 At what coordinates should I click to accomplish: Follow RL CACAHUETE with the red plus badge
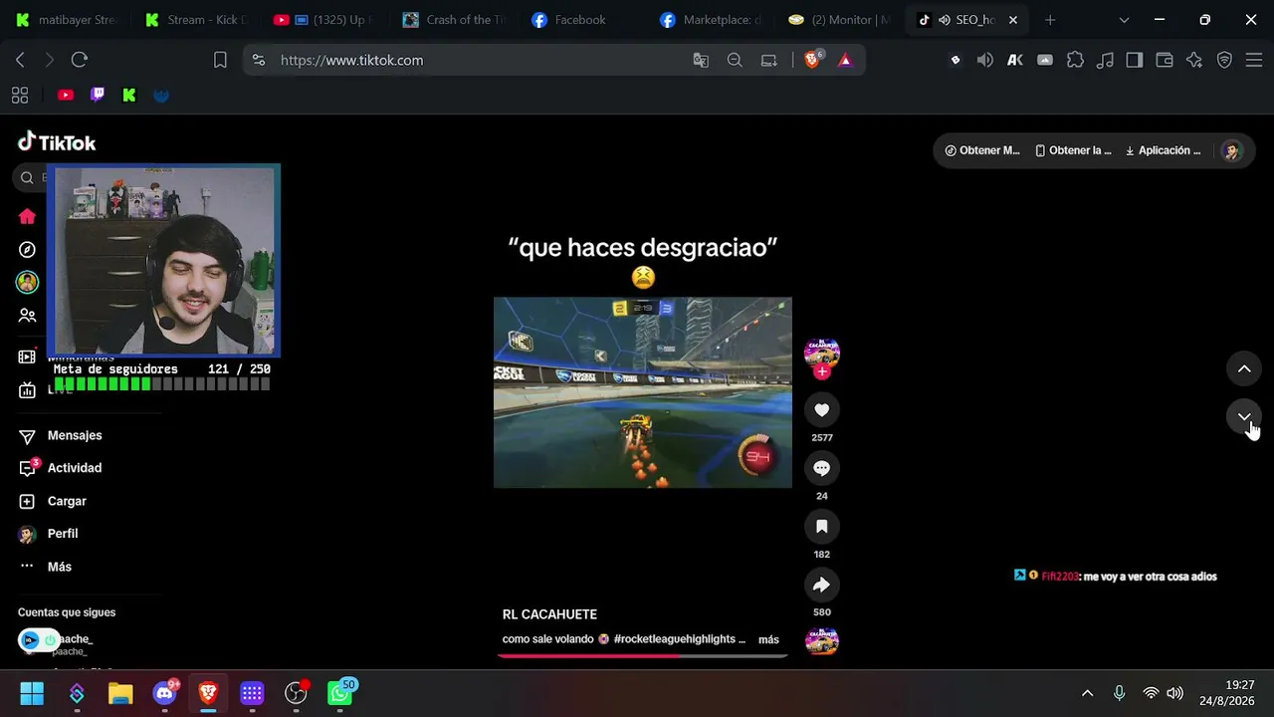tap(821, 371)
